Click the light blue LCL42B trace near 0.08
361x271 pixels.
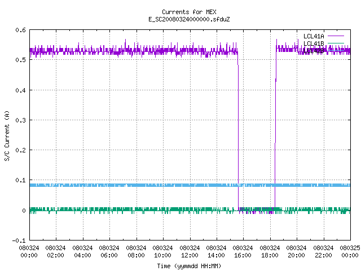pos(190,185)
